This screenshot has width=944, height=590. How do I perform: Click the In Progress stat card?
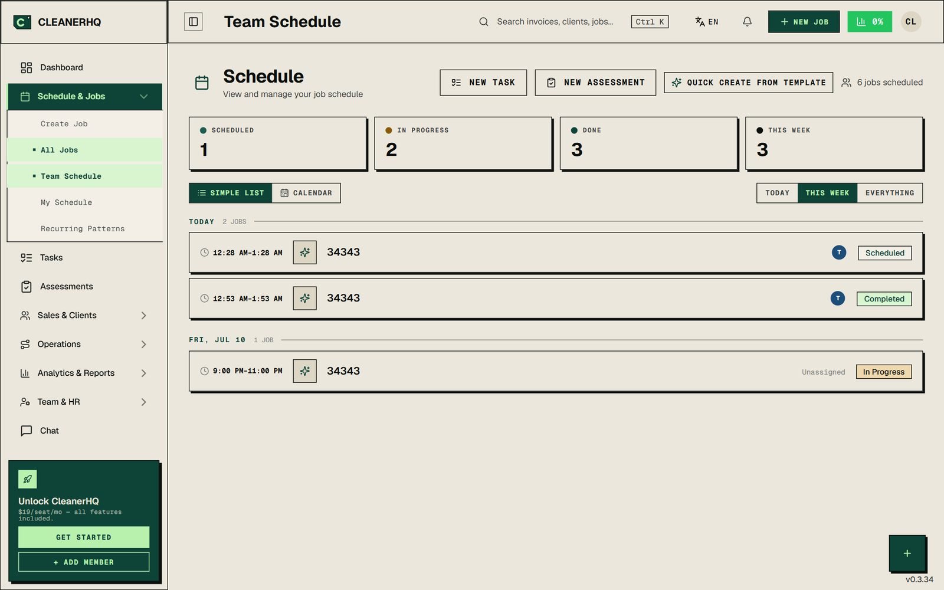(x=464, y=143)
